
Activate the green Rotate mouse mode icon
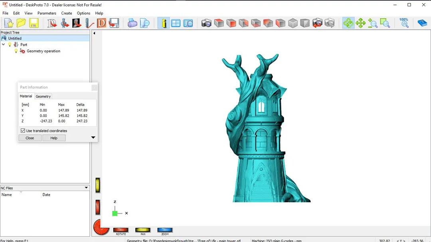(x=348, y=23)
